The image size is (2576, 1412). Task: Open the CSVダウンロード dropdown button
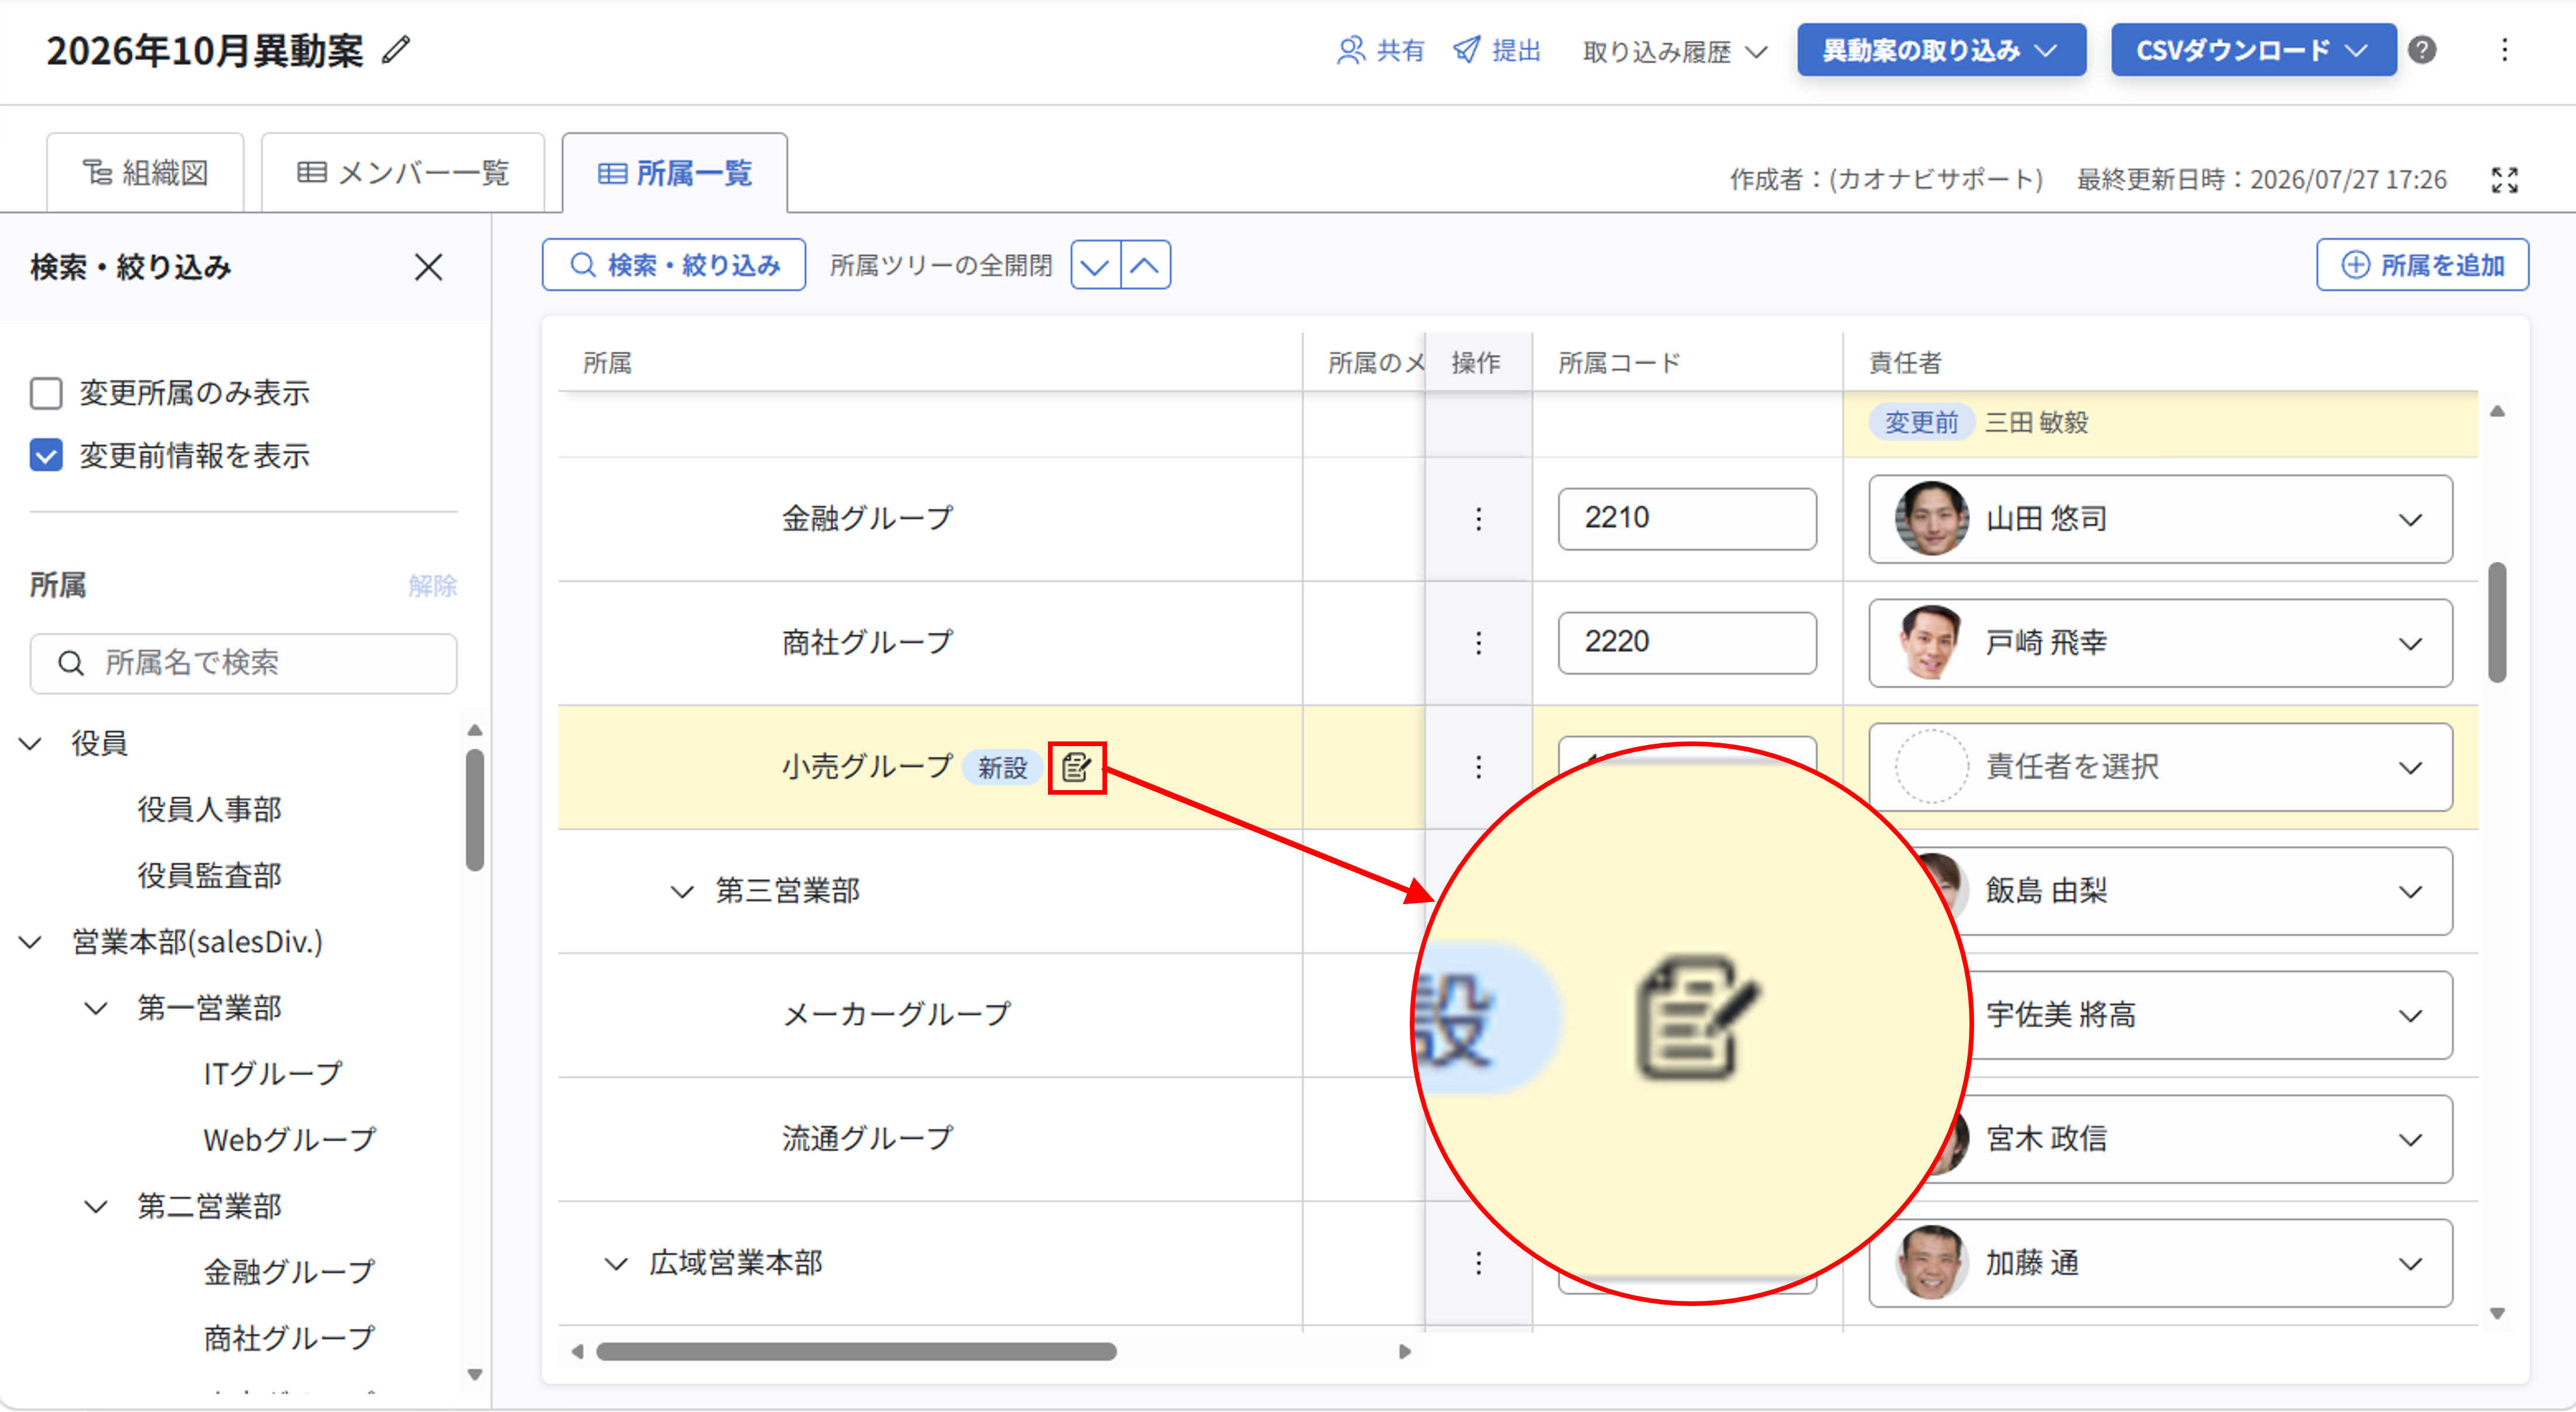coord(2253,50)
